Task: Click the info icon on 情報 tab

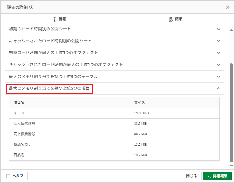Action: (x=54, y=19)
